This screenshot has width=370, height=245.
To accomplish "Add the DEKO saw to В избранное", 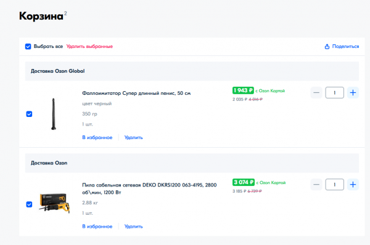I will pyautogui.click(x=97, y=227).
